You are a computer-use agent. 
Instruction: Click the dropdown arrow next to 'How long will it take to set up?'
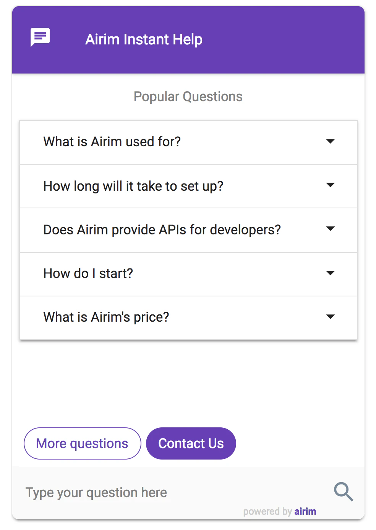pos(330,185)
